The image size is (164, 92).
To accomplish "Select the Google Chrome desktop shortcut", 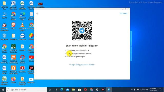I will click(x=4, y=48).
